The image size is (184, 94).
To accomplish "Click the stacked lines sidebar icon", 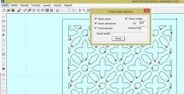I will coord(4,69).
